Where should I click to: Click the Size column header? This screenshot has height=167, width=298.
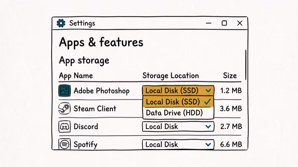230,76
